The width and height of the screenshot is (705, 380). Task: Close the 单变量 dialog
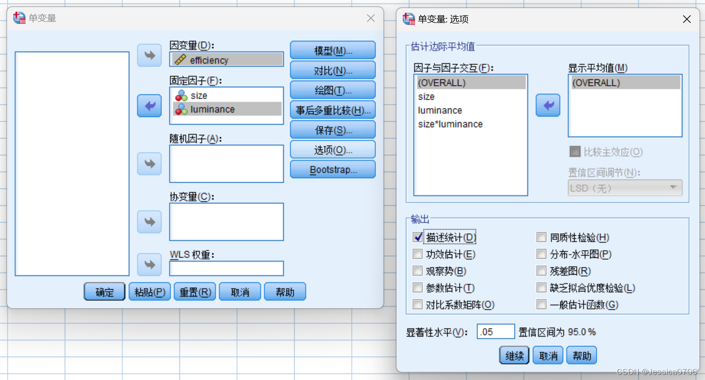tap(371, 18)
